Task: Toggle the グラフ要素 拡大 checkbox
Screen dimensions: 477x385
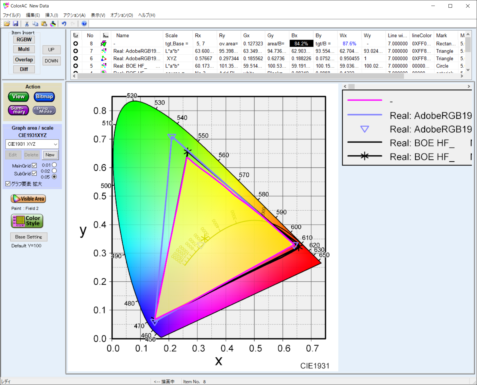Action: tap(8, 184)
